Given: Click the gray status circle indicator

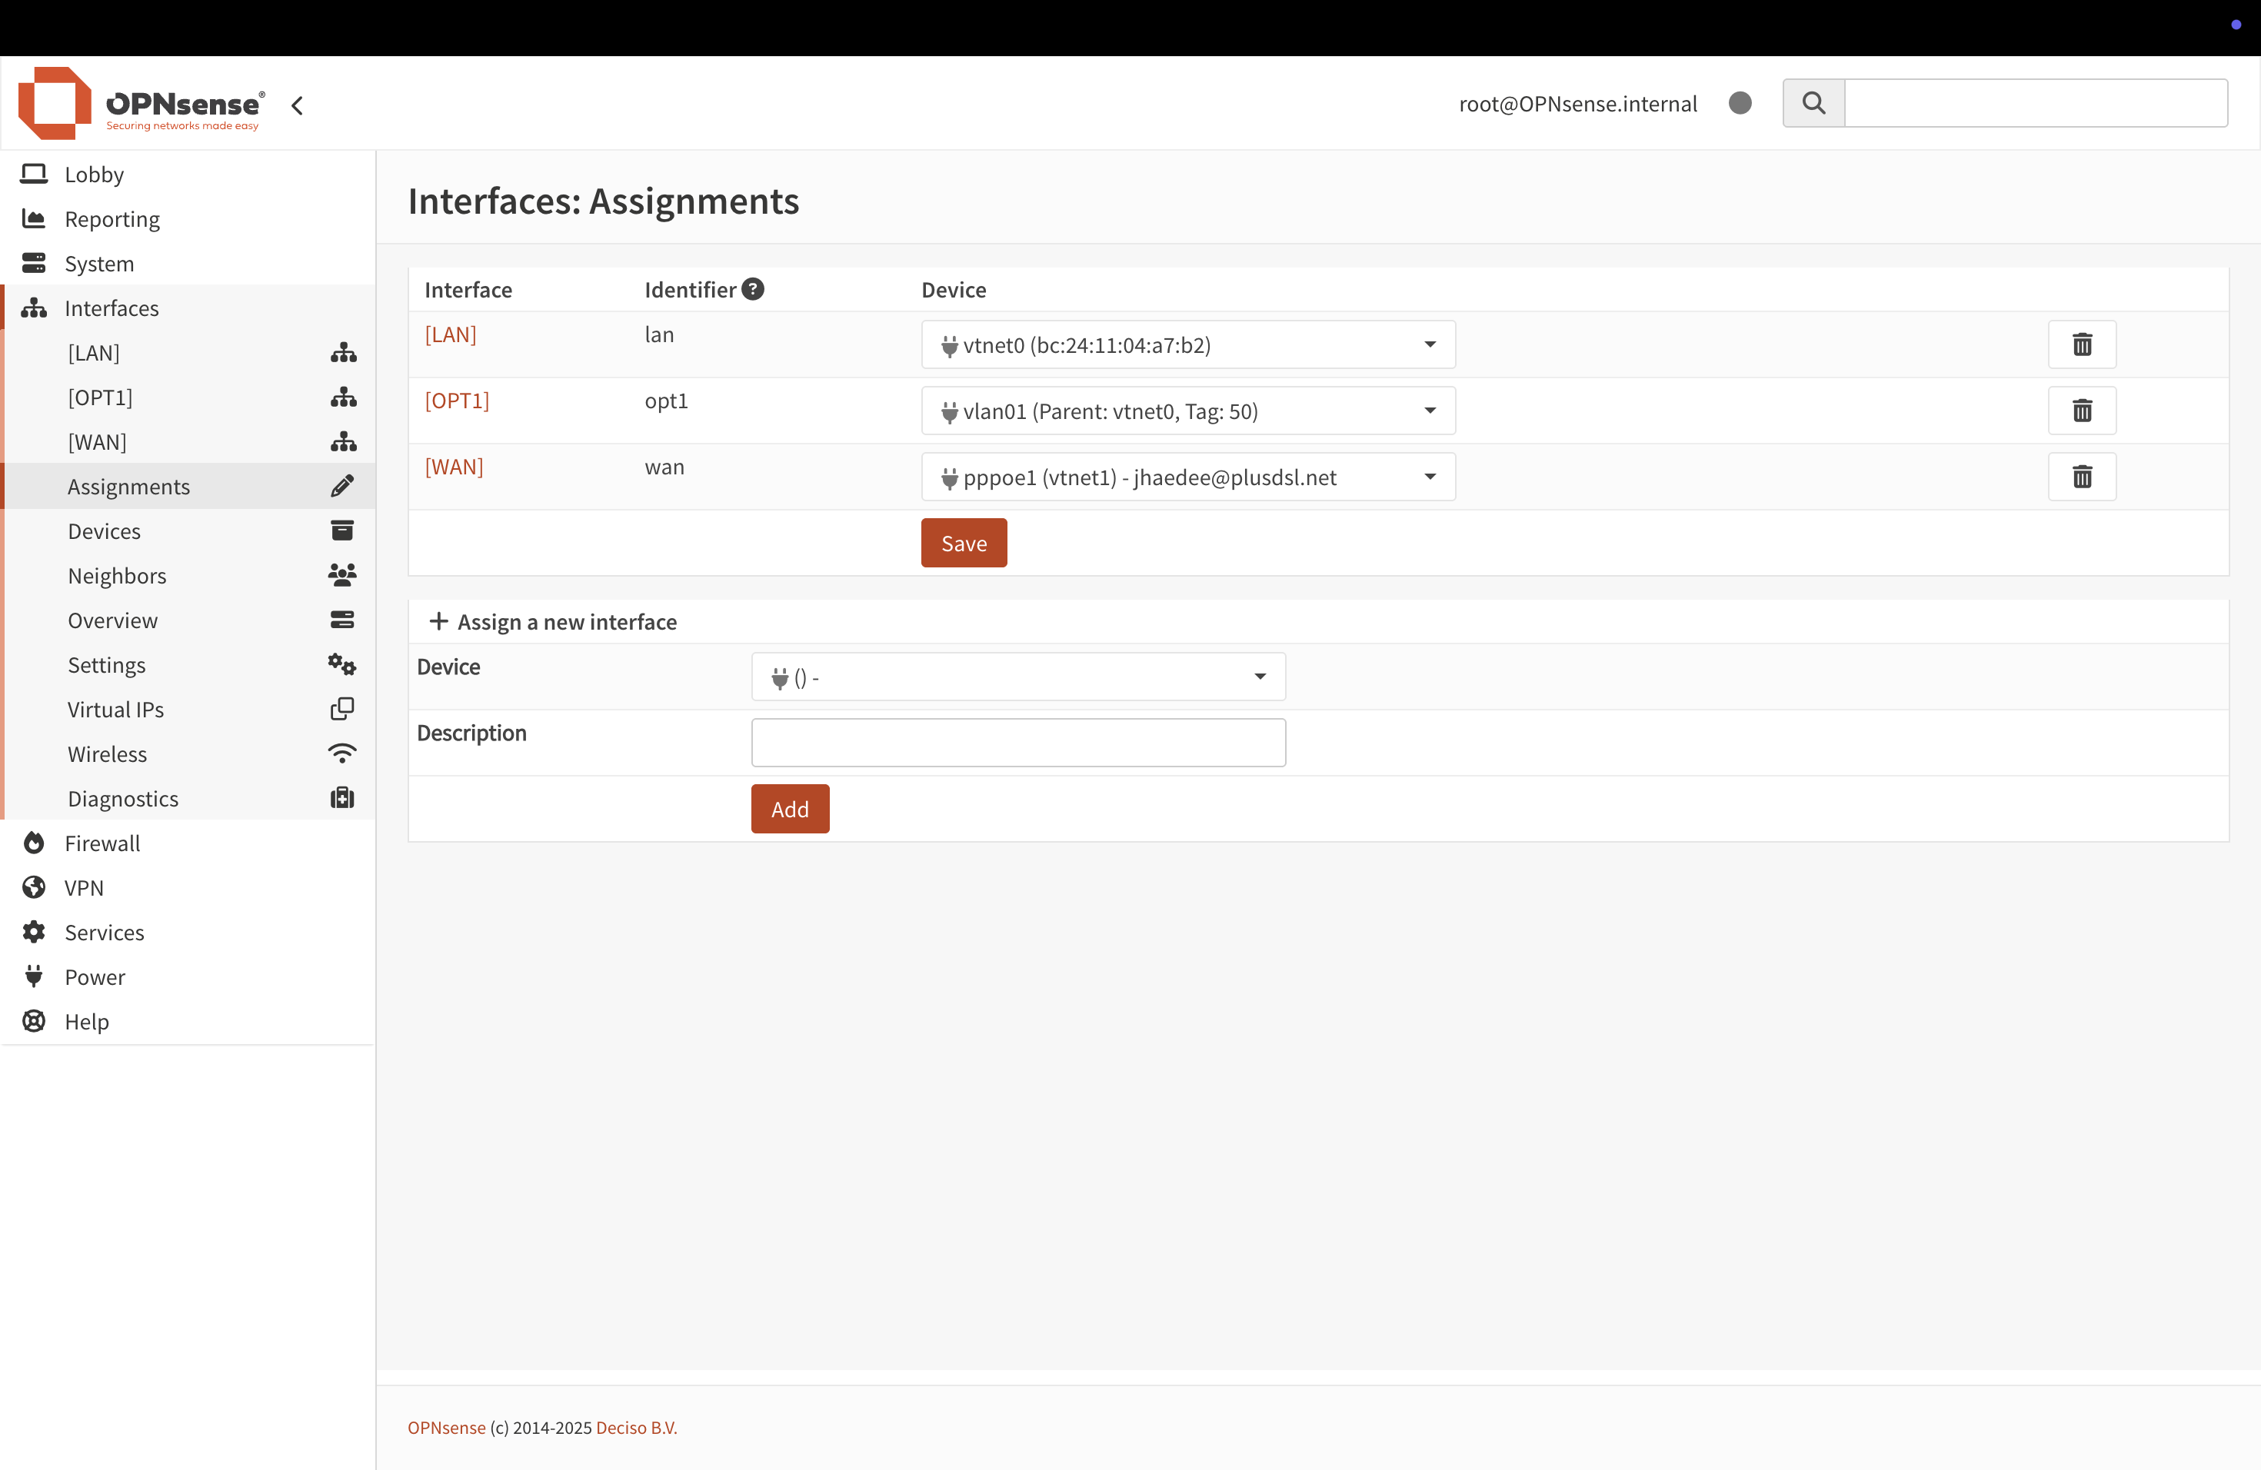Looking at the screenshot, I should pos(1740,102).
